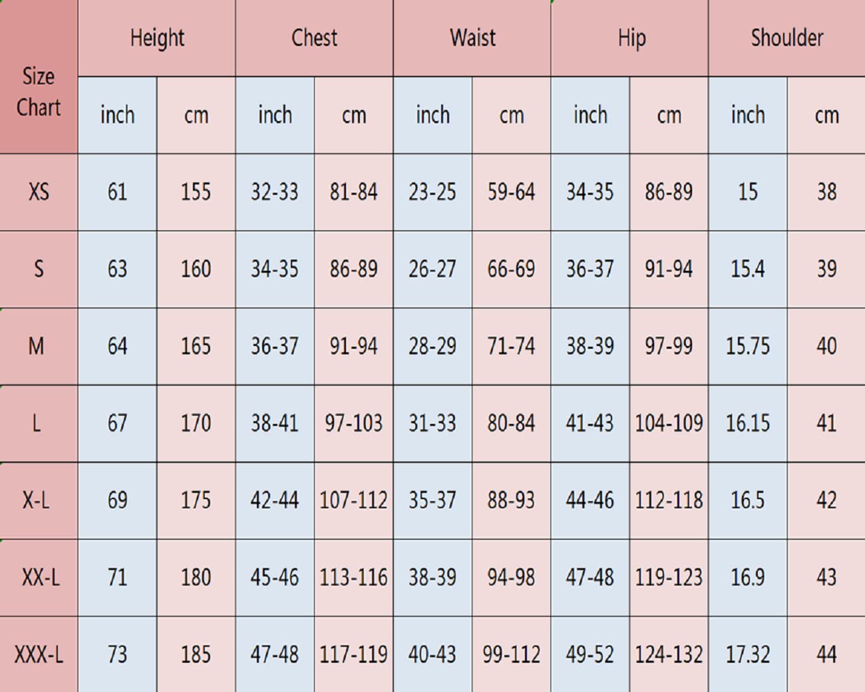Click the Chest column header
Image resolution: width=865 pixels, height=692 pixels.
pyautogui.click(x=314, y=38)
